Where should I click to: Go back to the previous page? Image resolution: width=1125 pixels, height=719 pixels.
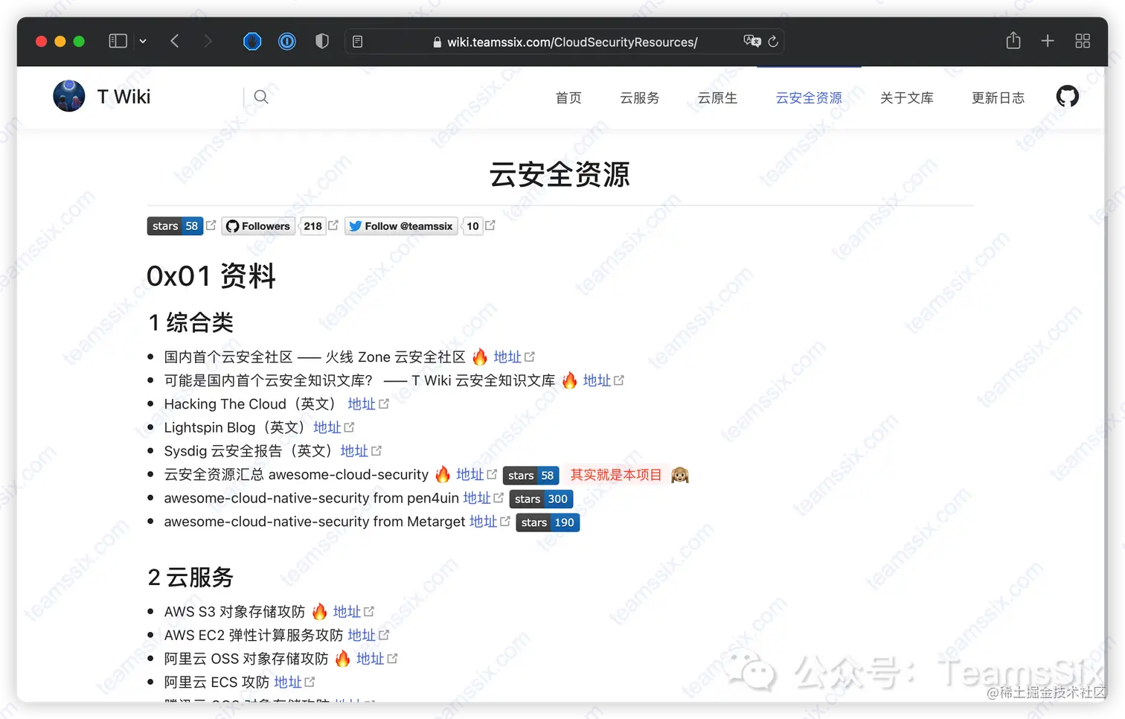click(175, 41)
